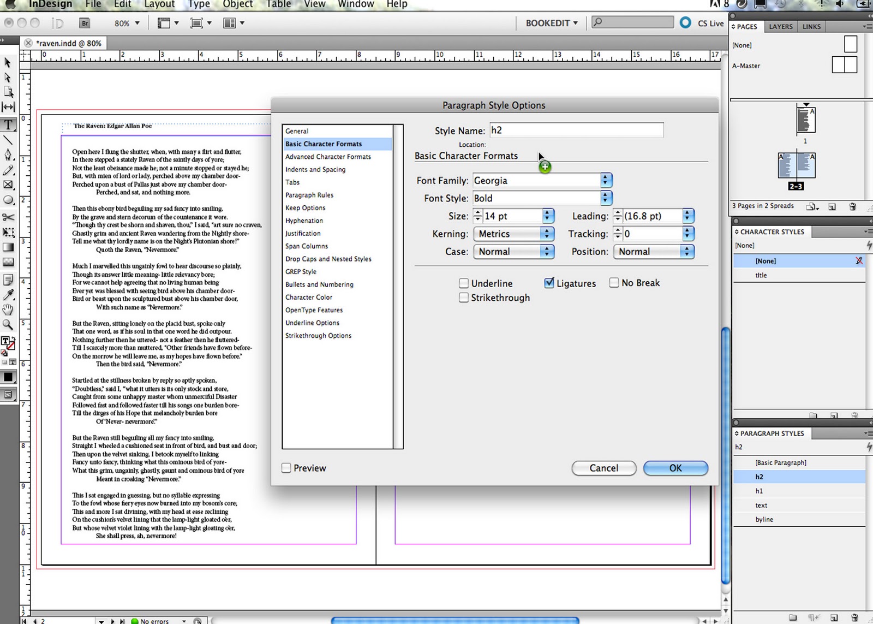Enable the Underline checkbox
The height and width of the screenshot is (624, 873).
(x=464, y=283)
